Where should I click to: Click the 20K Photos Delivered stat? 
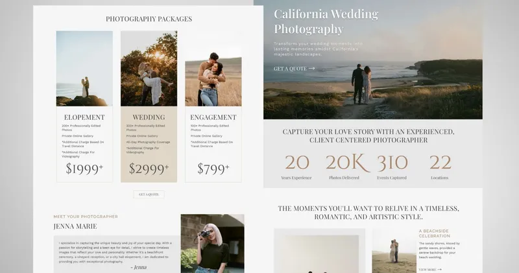344,167
